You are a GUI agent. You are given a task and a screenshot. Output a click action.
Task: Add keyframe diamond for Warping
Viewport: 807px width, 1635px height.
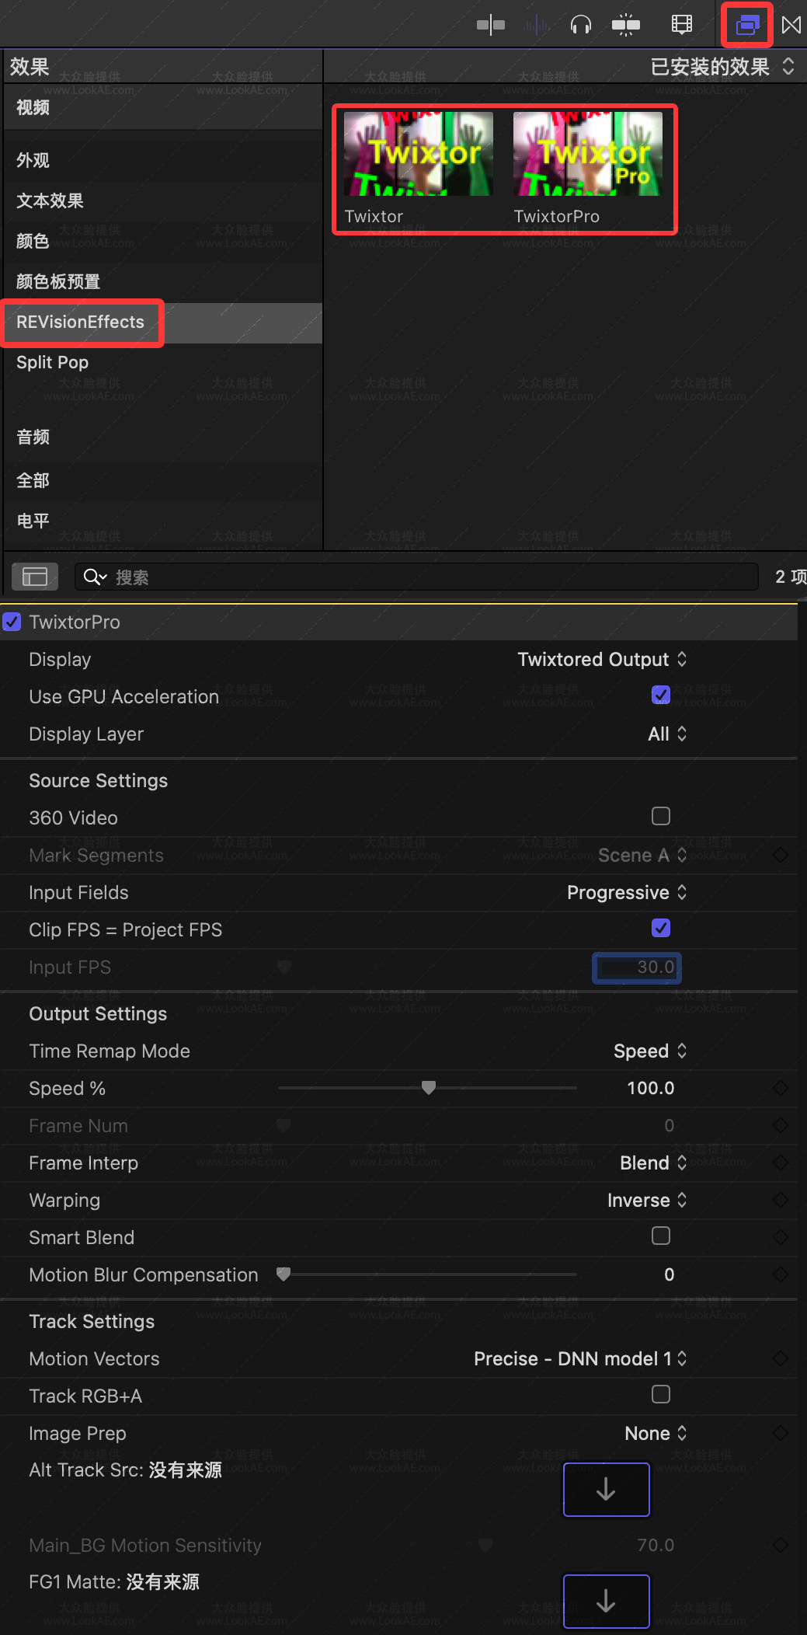(781, 1200)
